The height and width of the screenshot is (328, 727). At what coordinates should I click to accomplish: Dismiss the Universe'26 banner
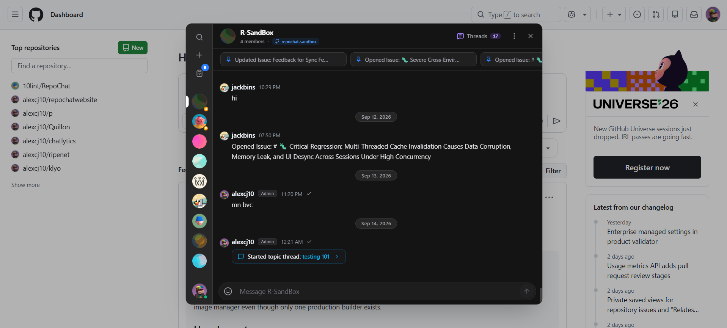coord(696,104)
